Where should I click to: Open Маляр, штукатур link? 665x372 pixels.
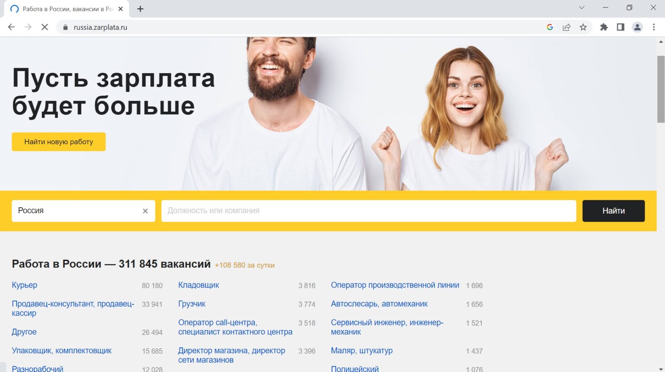362,350
